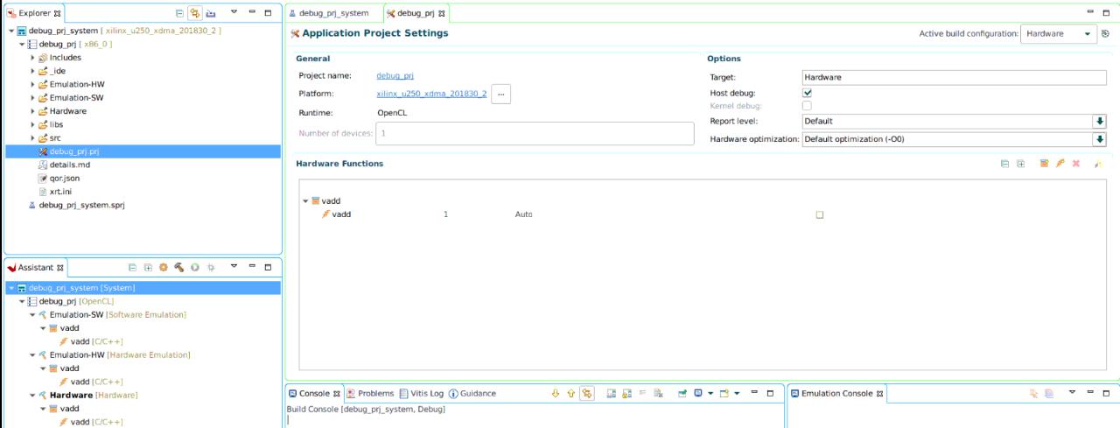Open Report level dropdown arrow

click(1099, 121)
